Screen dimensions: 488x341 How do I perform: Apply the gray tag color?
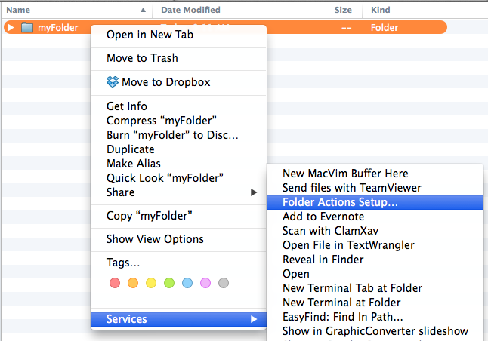tap(224, 283)
